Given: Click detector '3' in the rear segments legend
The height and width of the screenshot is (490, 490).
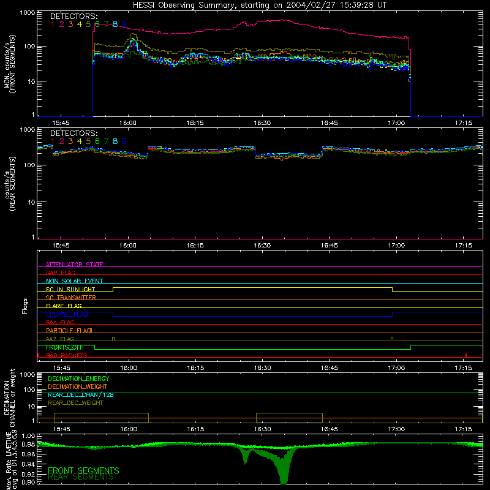Looking at the screenshot, I should pos(70,141).
